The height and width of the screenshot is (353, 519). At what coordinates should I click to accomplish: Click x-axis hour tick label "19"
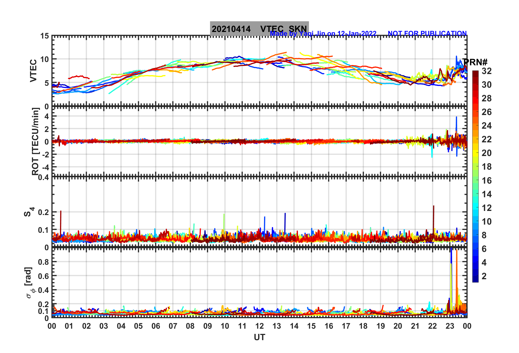(381, 326)
